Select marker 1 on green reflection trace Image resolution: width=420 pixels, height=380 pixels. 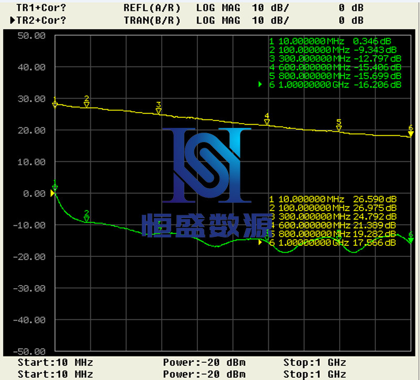point(55,186)
